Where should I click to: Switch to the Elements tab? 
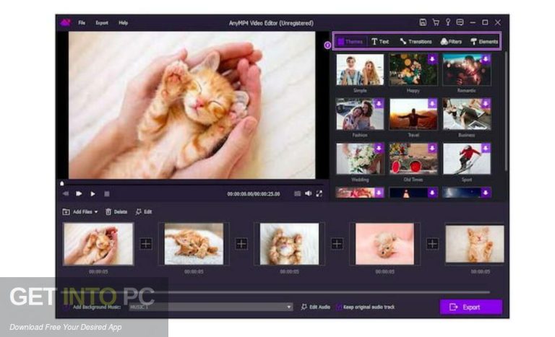pos(484,42)
